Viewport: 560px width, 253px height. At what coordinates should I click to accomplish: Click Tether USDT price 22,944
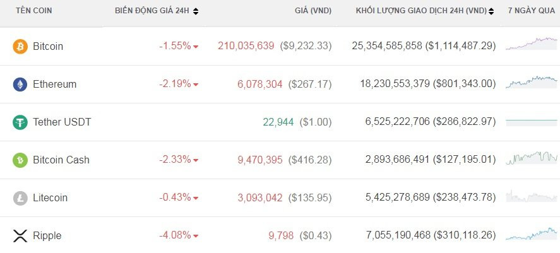pos(278,122)
